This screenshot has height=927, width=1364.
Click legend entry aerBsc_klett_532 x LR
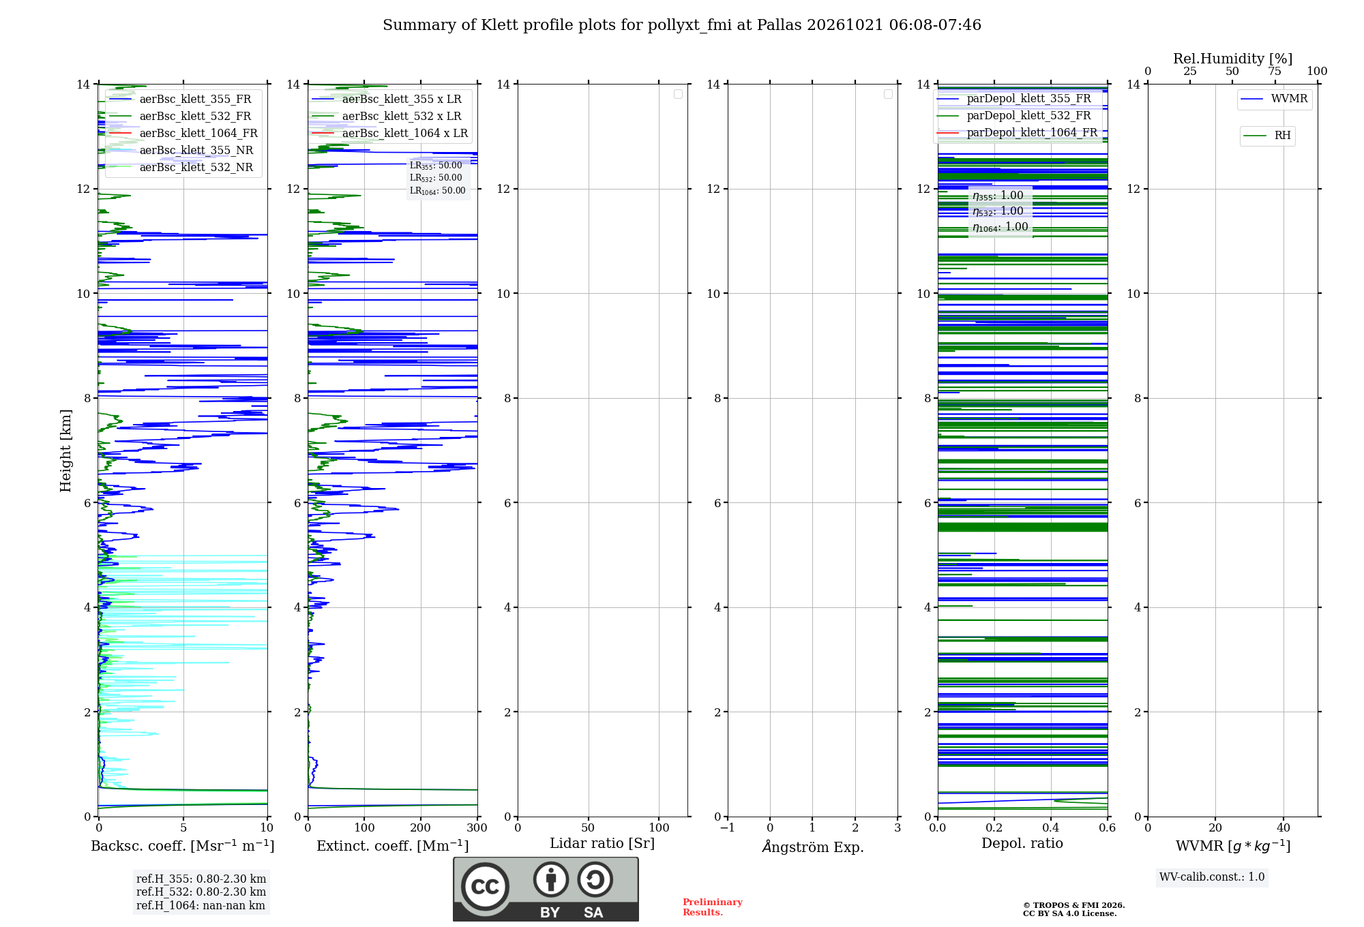click(387, 117)
